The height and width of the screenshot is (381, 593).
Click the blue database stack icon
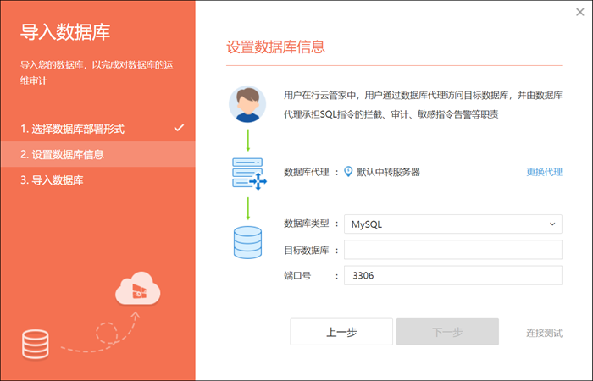pos(247,240)
